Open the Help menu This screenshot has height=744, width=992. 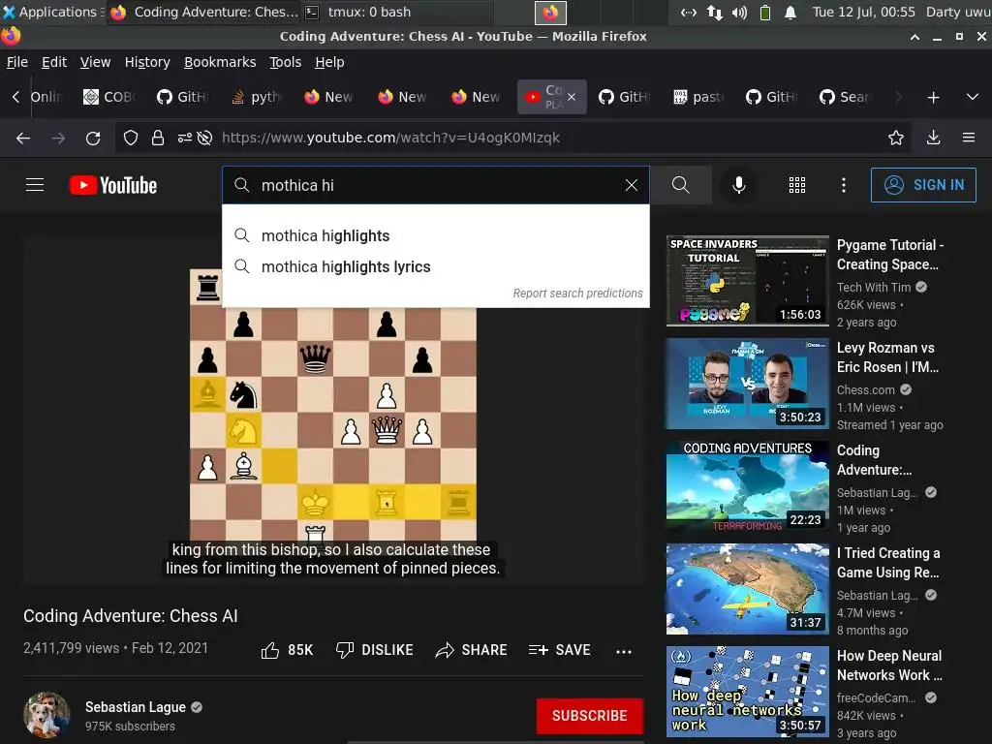(329, 62)
